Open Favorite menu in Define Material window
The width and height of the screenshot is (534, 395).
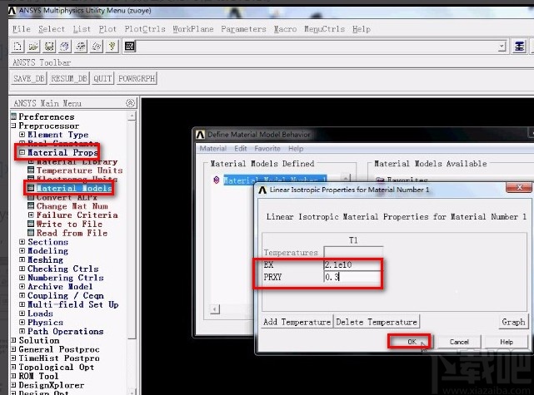[x=267, y=149]
